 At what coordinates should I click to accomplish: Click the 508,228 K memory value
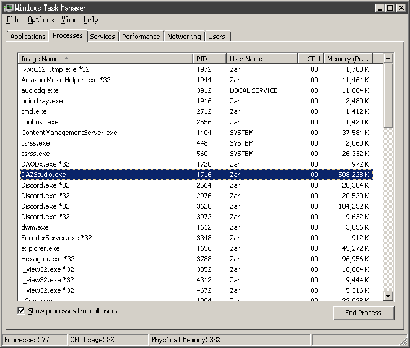point(354,175)
